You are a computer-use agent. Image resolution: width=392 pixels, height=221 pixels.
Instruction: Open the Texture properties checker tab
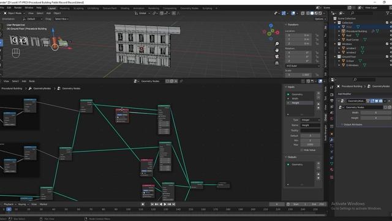332,177
